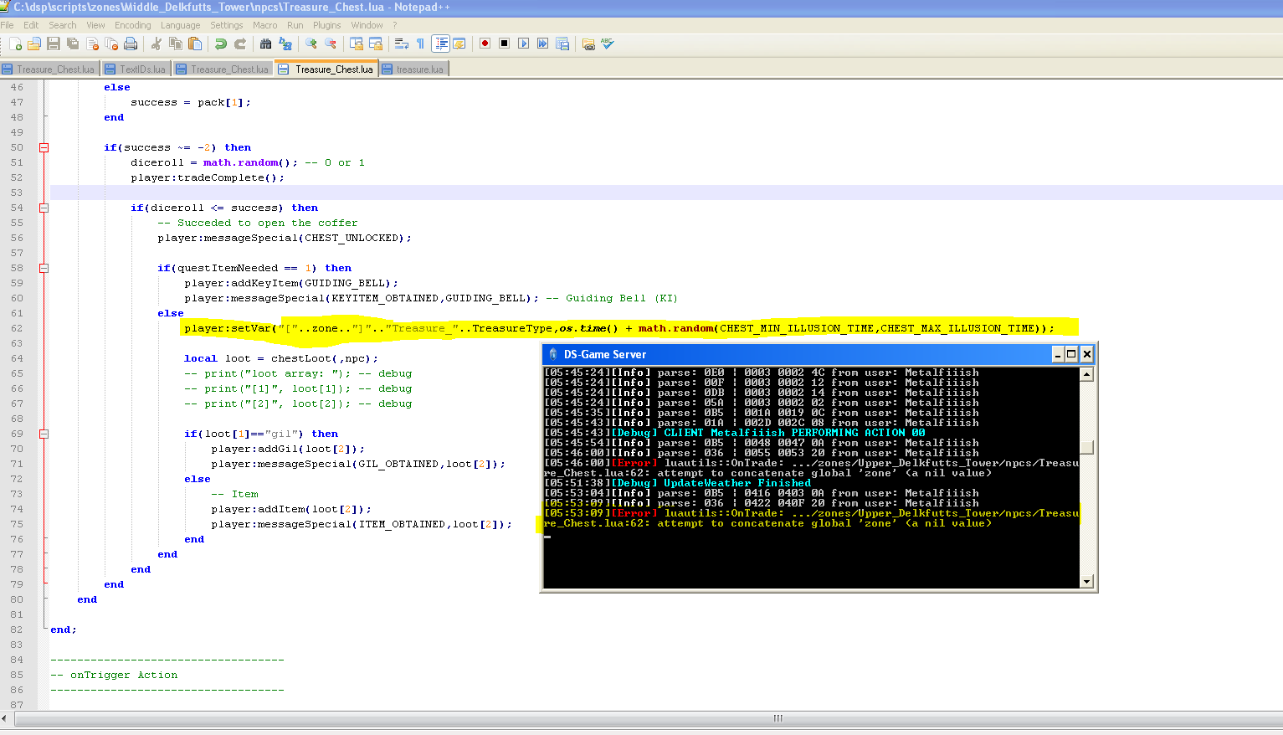This screenshot has width=1283, height=735.
Task: Click the New file toolbar icon
Action: (x=15, y=44)
